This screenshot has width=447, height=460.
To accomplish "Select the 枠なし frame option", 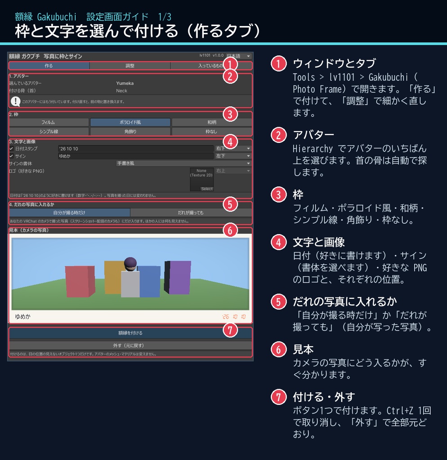I will (x=212, y=132).
